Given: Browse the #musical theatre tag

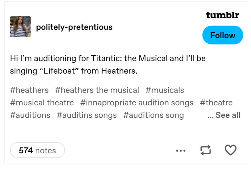Looking at the screenshot, I should [x=42, y=103].
